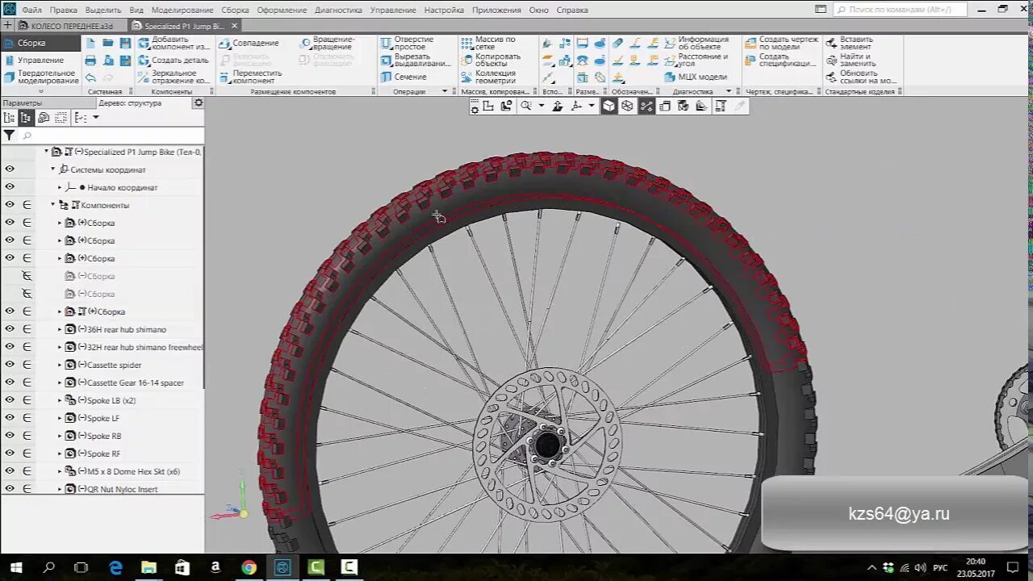Click Создать чертеж по модели button
Viewport: 1033px width, 581px height.
(x=781, y=43)
